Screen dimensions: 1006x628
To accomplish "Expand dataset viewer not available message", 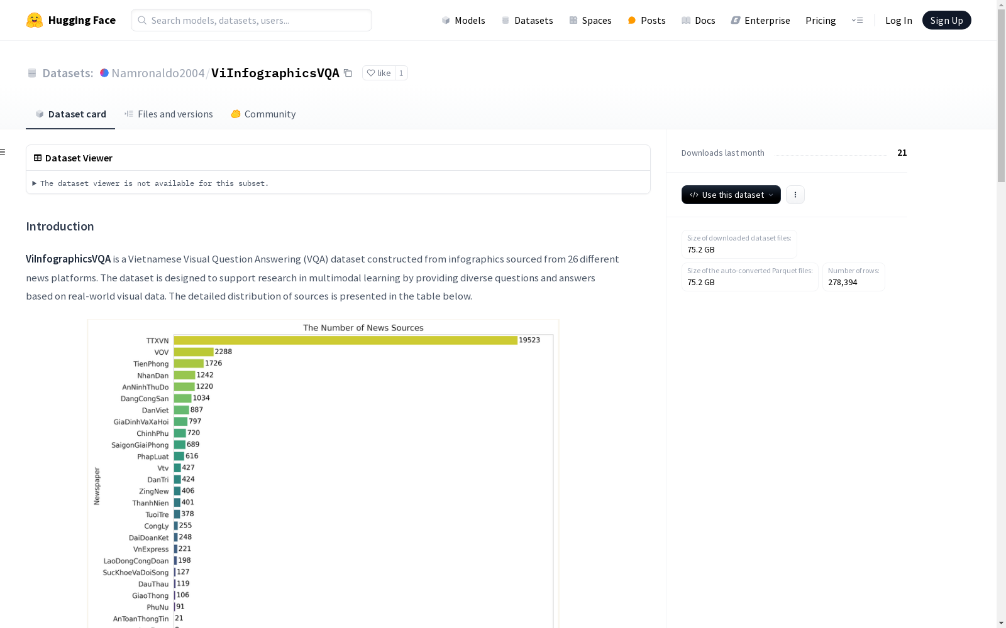I will [151, 183].
